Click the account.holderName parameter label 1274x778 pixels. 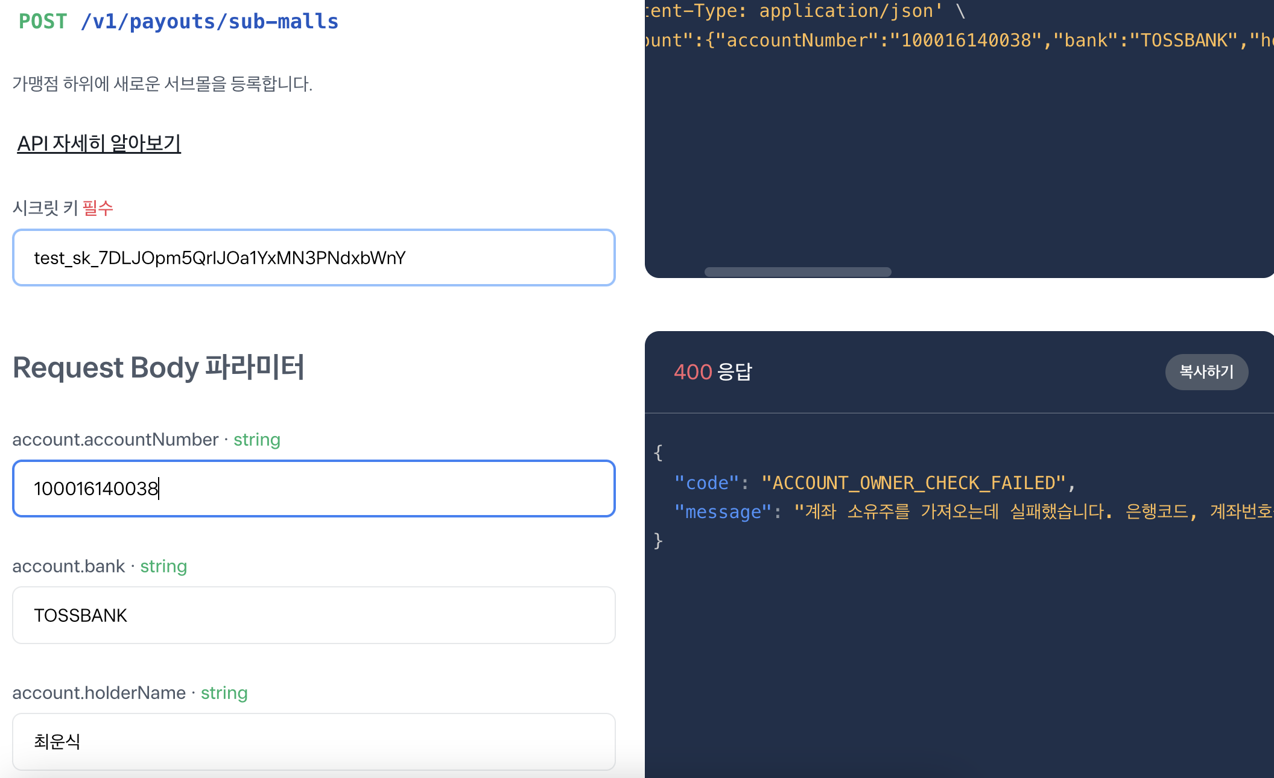[99, 693]
